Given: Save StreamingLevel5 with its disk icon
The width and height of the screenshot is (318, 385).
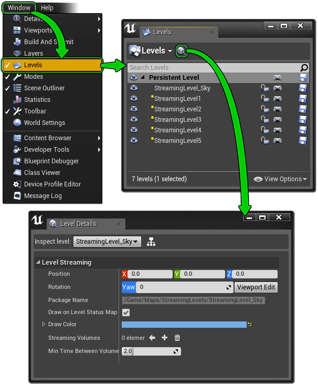Looking at the screenshot, I should (303, 141).
